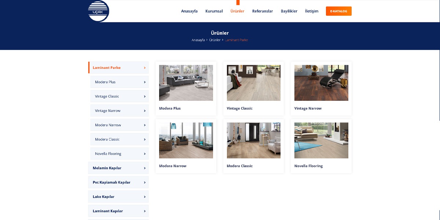This screenshot has width=440, height=220.
Task: Open the İletişim navigation item
Action: (312, 11)
